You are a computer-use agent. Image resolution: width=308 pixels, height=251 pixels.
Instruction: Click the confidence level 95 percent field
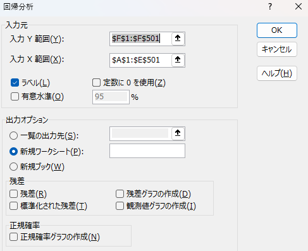[x=111, y=97]
